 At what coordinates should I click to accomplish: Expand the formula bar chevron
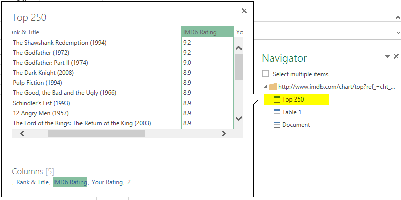[x=398, y=33]
